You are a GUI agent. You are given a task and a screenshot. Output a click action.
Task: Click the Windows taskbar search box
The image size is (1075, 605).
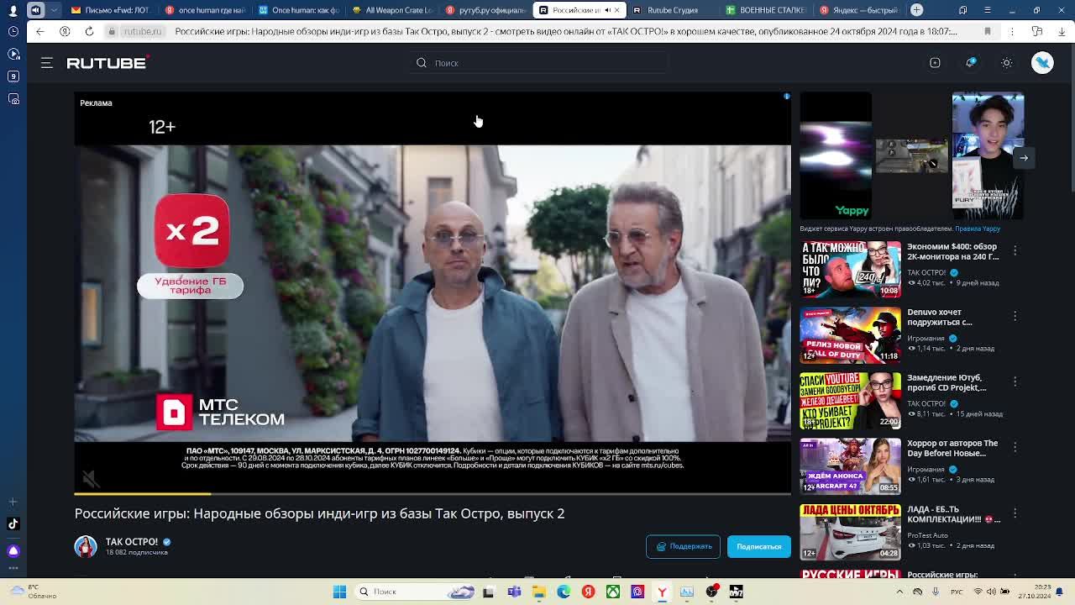[x=416, y=592]
